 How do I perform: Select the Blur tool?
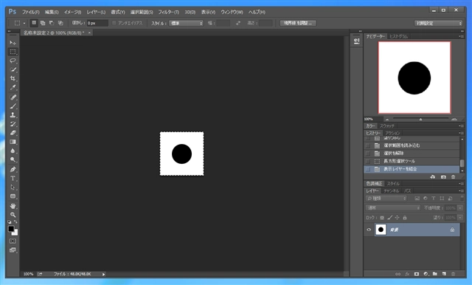click(13, 151)
